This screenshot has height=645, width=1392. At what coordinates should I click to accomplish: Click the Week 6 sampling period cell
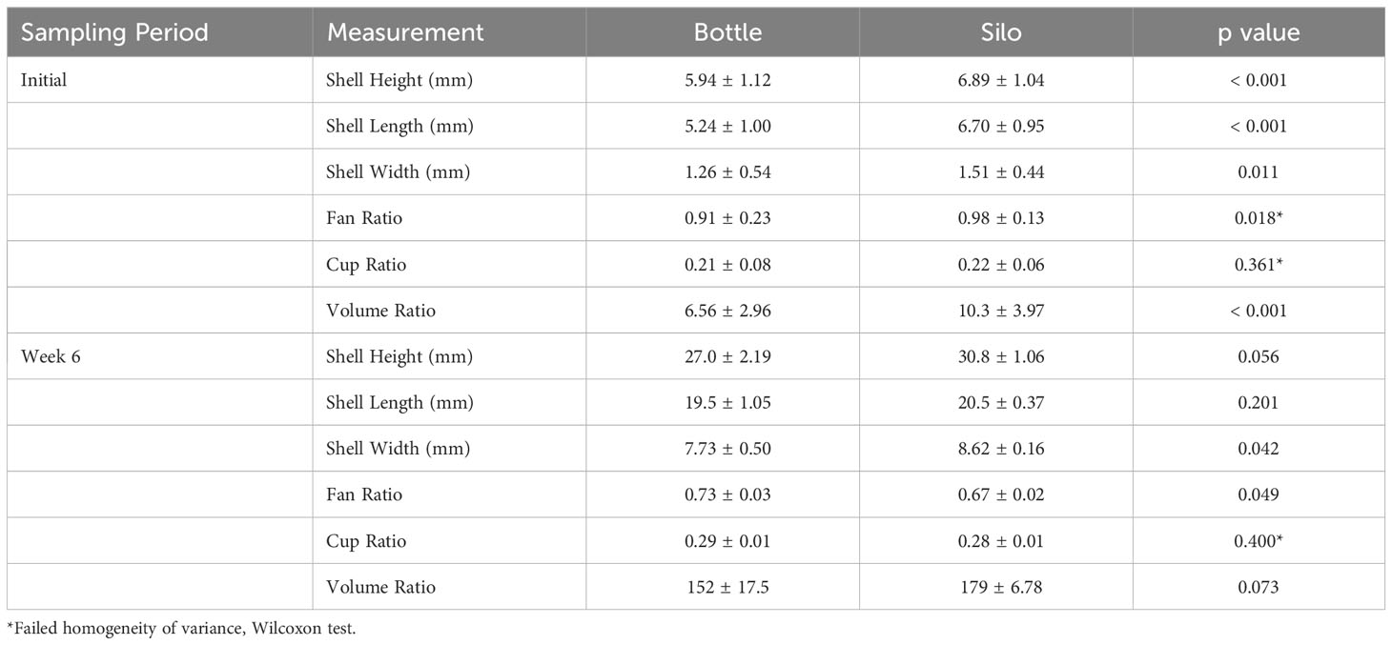click(x=51, y=357)
